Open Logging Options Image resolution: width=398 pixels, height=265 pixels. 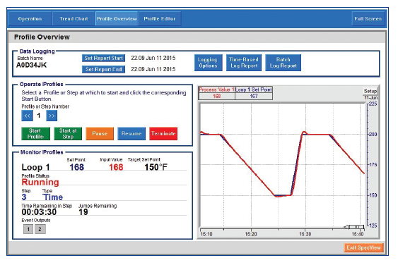coord(208,63)
